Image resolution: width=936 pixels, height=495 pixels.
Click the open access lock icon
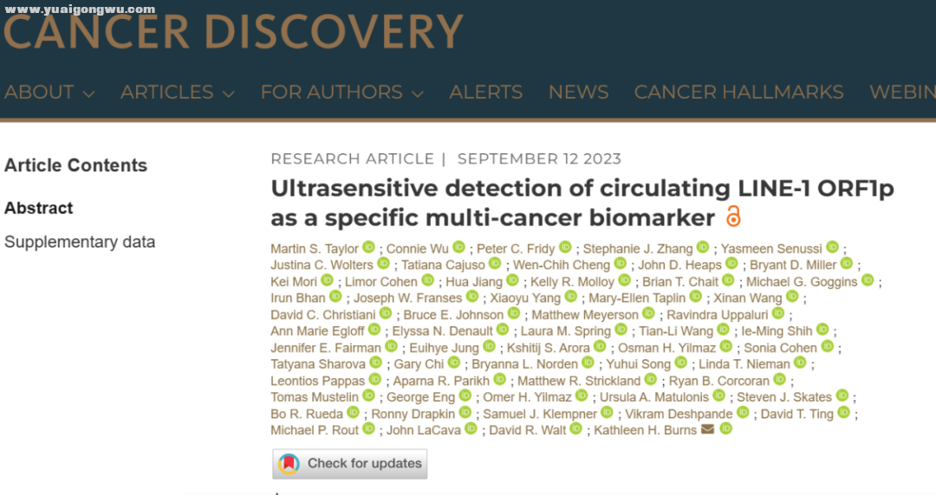coord(733,215)
